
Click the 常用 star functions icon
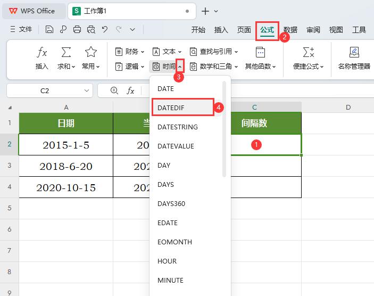click(x=91, y=52)
